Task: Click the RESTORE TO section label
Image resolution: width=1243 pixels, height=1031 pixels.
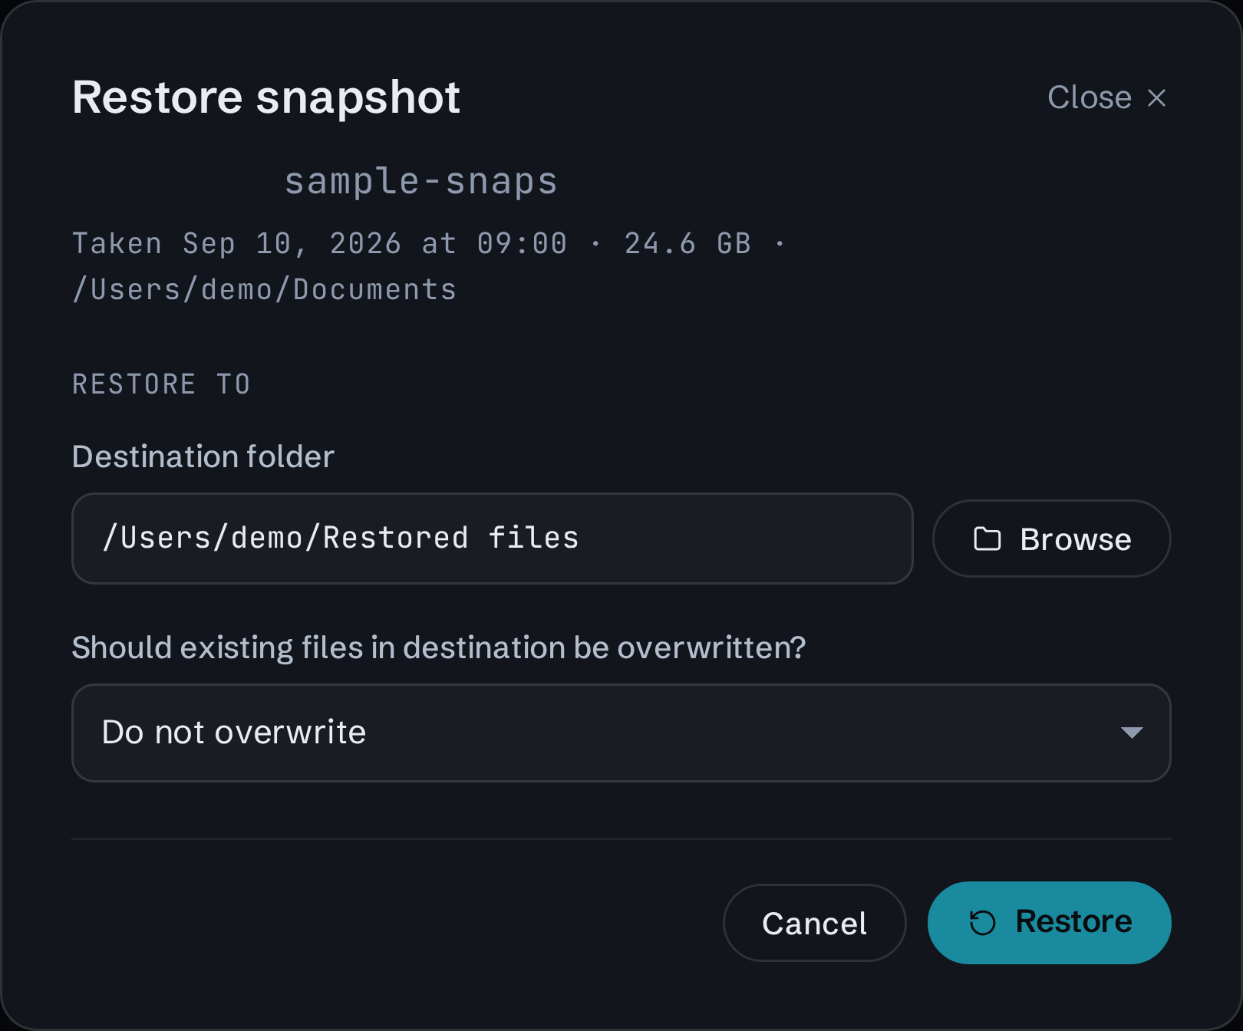Action: click(x=161, y=384)
